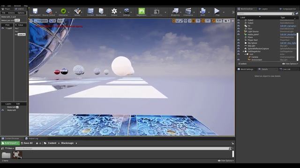Image resolution: width=300 pixels, height=168 pixels.
Task: Open outliner View Options menu
Action: click(x=290, y=64)
